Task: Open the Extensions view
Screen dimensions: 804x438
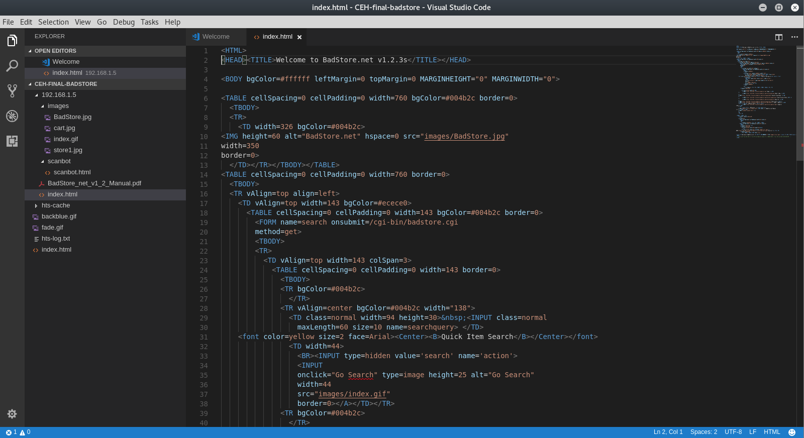Action: 12,141
